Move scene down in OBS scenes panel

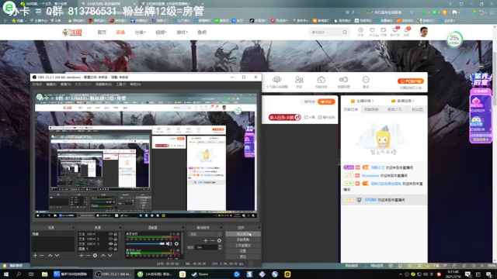[x=57, y=255]
